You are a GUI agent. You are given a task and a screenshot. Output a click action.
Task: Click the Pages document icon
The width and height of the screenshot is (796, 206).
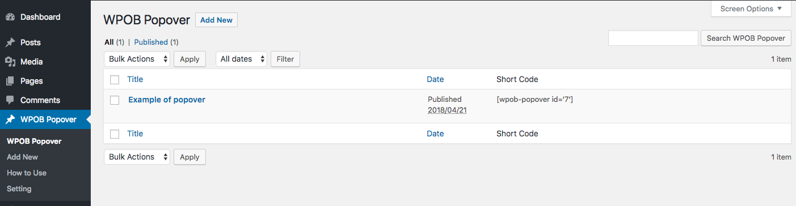coord(10,81)
